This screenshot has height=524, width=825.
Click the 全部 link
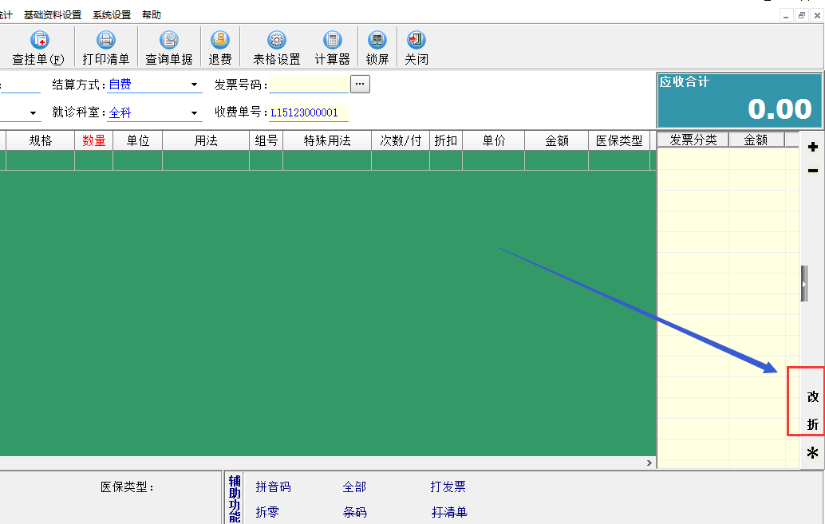click(x=354, y=487)
